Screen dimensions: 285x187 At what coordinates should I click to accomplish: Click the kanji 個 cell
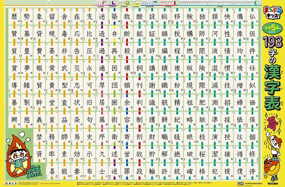(x=252, y=137)
